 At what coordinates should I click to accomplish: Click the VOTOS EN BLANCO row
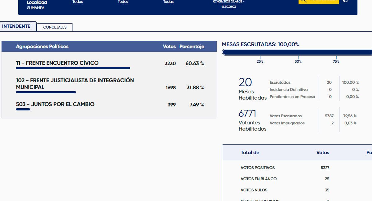pos(259,179)
